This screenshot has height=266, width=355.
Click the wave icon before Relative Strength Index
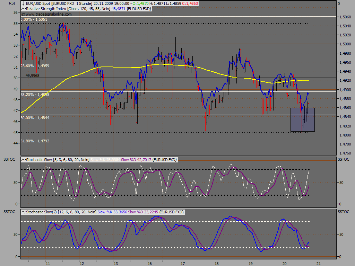[24, 9]
